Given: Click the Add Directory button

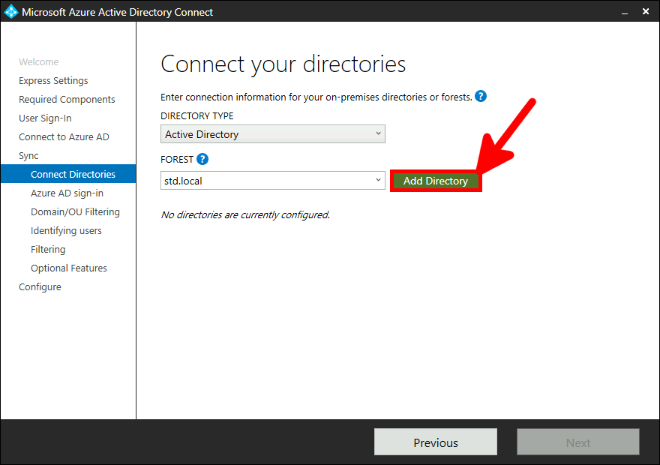Looking at the screenshot, I should point(435,181).
